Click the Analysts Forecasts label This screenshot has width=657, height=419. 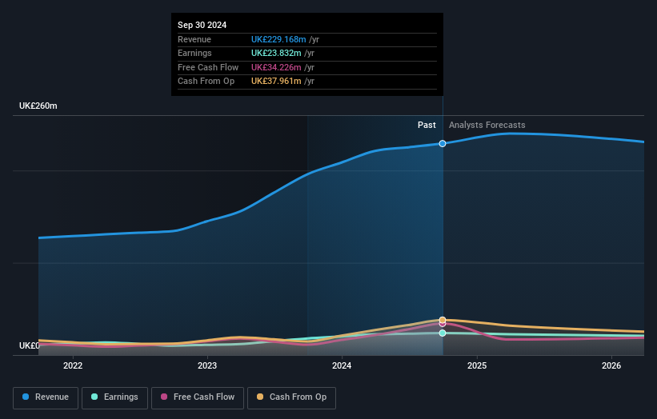pyautogui.click(x=487, y=125)
